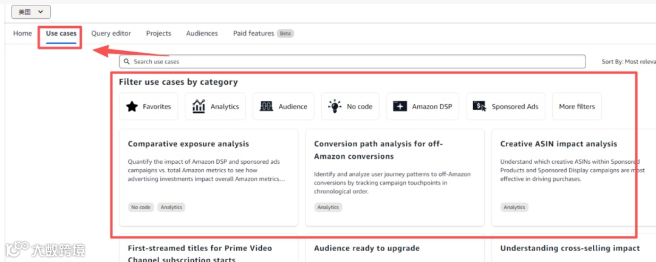656x262 pixels.
Task: Open the Audience ready to upgrade card
Action: click(x=395, y=248)
